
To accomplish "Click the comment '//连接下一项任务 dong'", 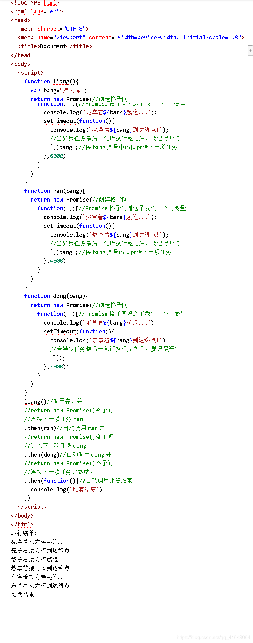I will point(55,445).
